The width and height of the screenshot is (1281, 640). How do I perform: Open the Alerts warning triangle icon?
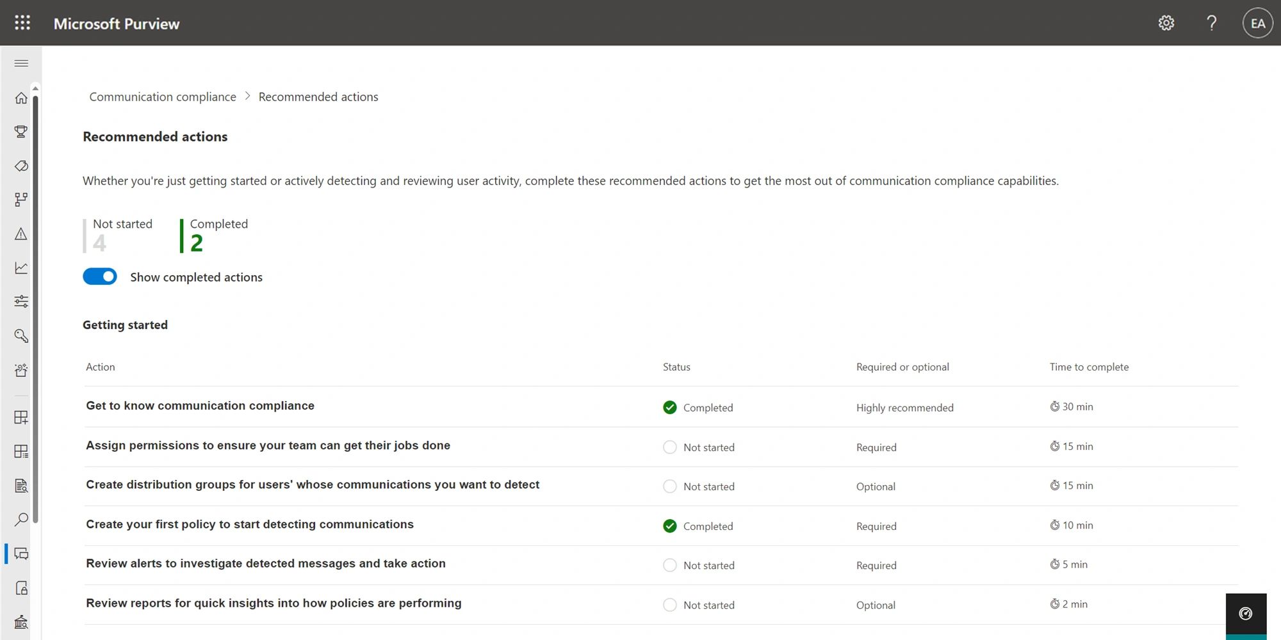[21, 234]
